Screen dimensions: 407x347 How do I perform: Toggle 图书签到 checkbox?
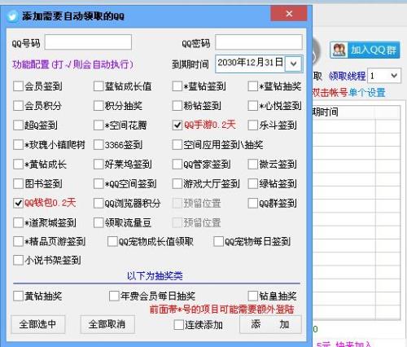coord(18,184)
